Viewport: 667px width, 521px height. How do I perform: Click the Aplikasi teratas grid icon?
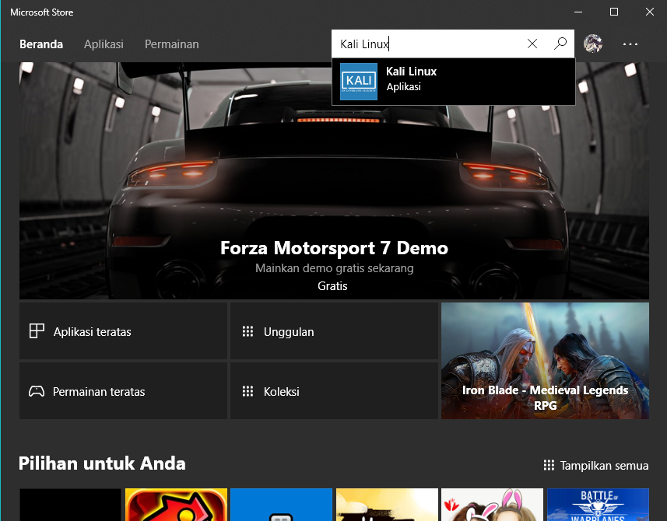click(37, 331)
